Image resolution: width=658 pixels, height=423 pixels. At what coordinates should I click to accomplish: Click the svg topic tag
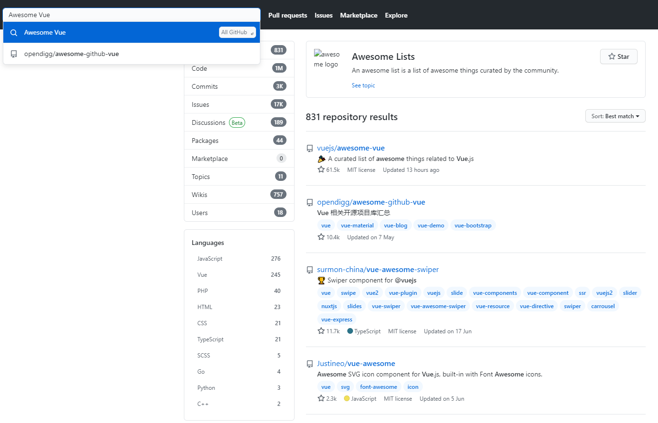click(345, 387)
